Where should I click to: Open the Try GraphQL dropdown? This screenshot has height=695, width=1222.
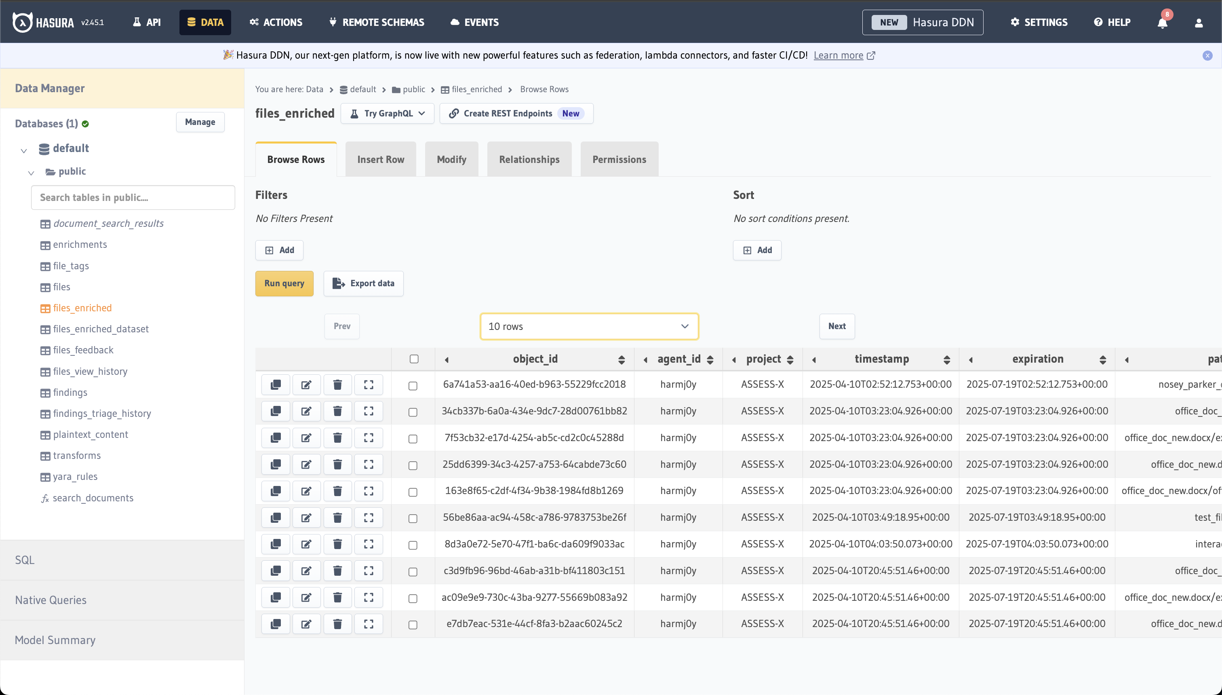pos(387,114)
